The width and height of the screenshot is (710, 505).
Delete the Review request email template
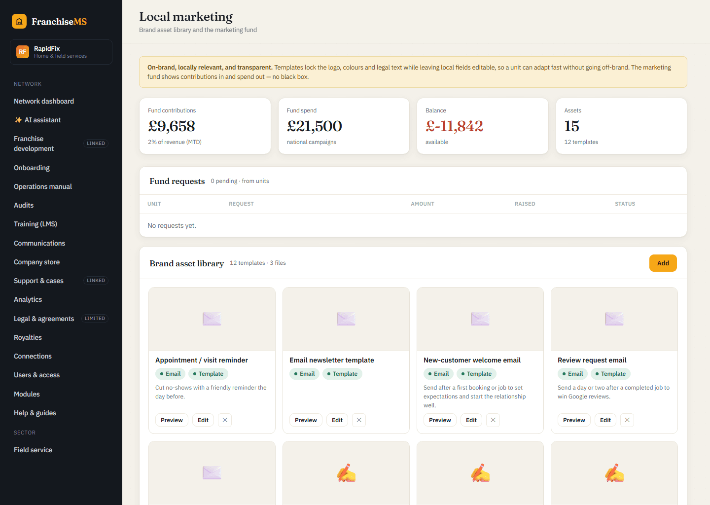click(627, 420)
